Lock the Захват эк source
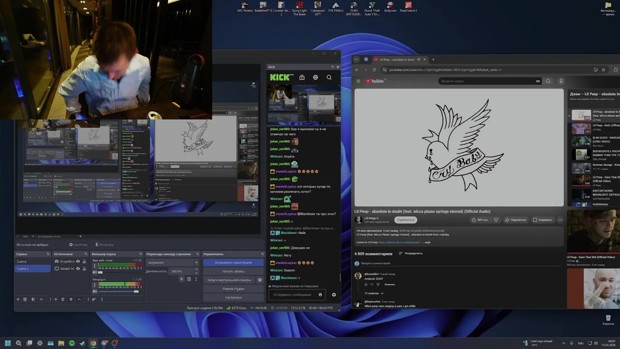 click(x=84, y=269)
